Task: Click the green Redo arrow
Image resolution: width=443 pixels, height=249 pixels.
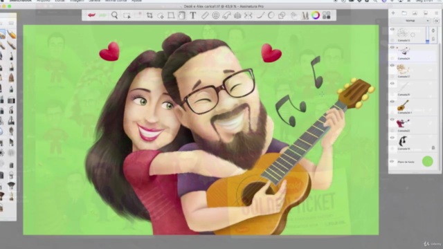Action: 102,15
